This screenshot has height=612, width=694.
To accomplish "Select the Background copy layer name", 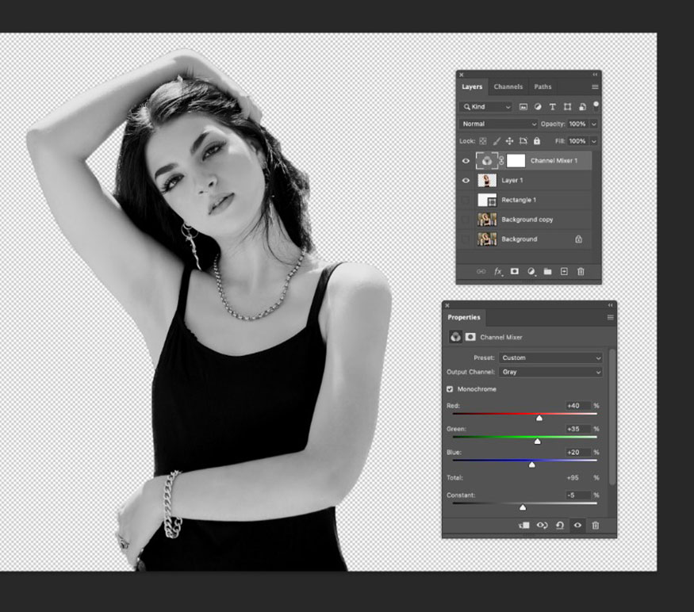I will (x=527, y=220).
